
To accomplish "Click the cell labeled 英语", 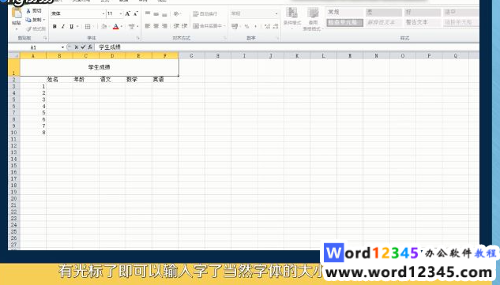I will pyautogui.click(x=165, y=80).
